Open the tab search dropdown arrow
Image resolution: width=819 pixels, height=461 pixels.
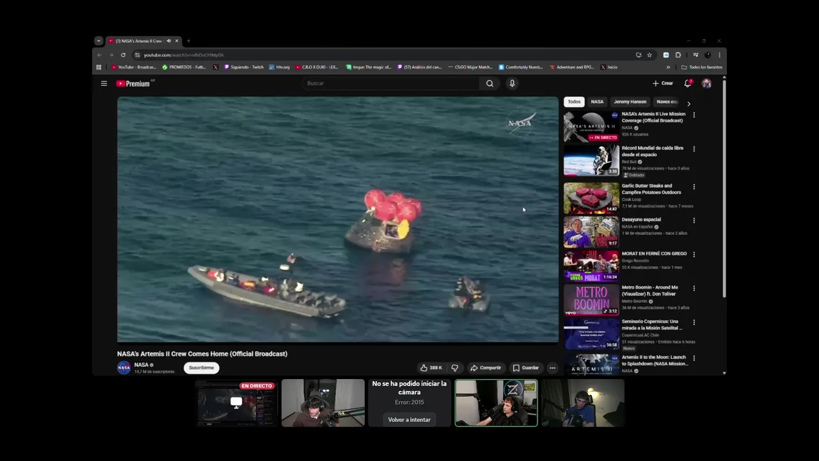pos(98,41)
